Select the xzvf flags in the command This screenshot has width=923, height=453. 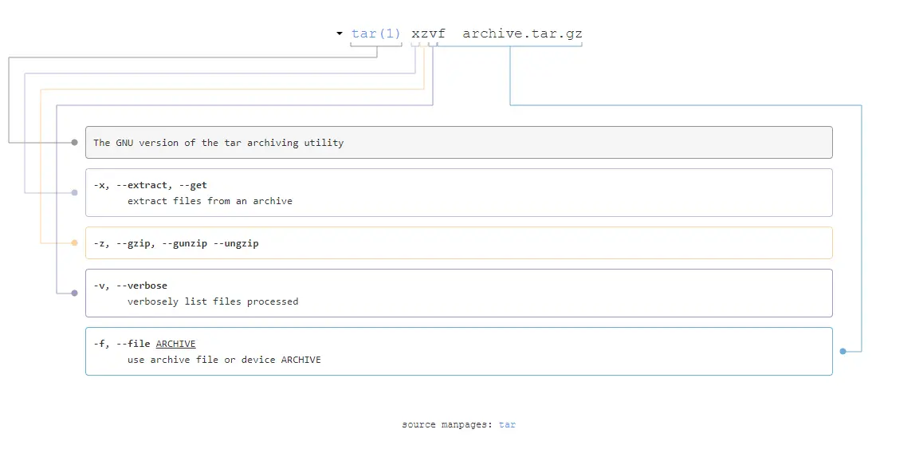pyautogui.click(x=428, y=33)
